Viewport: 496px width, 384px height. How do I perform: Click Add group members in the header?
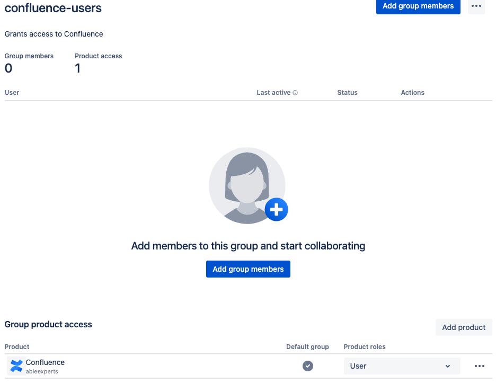coord(418,7)
